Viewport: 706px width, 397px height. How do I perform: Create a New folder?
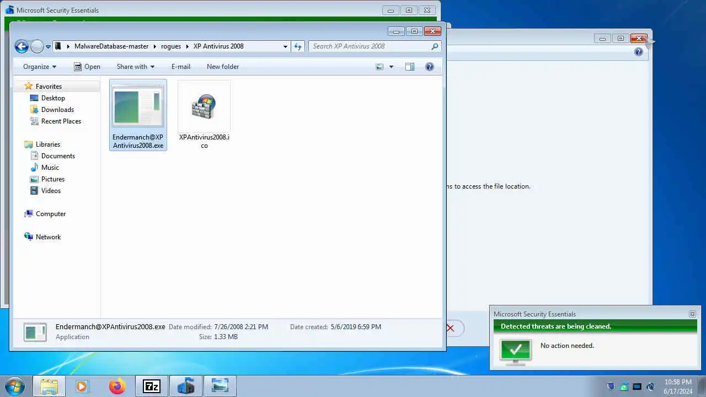point(223,67)
